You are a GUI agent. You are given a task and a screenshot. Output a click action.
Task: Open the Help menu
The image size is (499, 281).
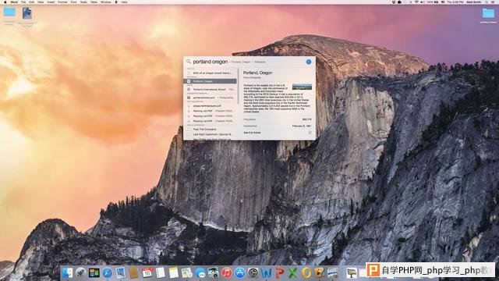125,2
